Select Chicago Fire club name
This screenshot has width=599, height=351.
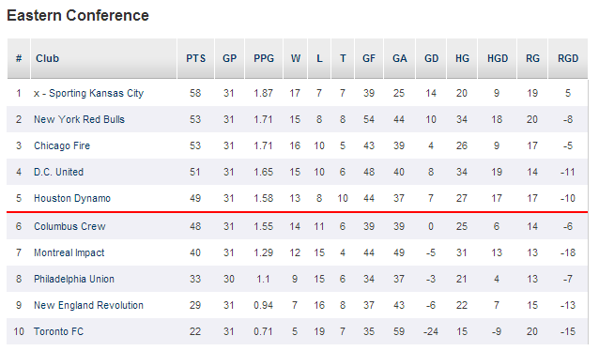(62, 145)
